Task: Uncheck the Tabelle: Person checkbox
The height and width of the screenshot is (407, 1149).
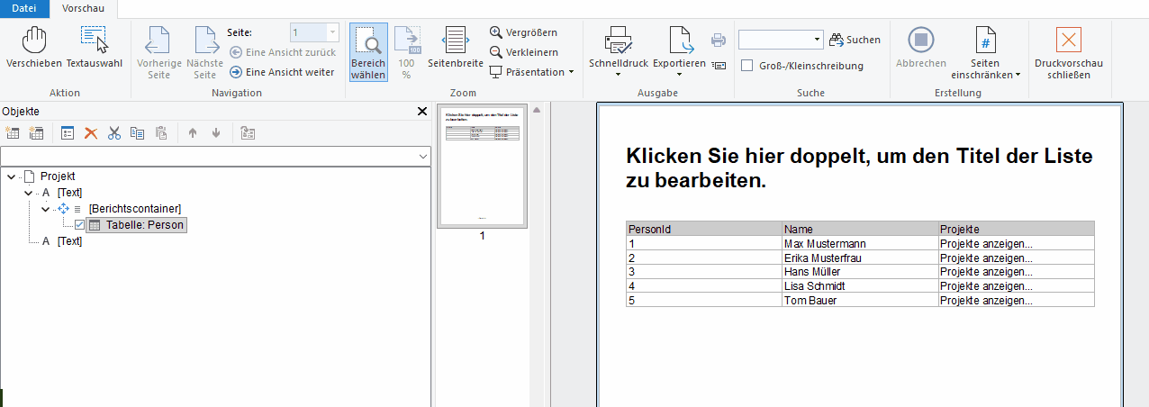Action: (x=79, y=225)
